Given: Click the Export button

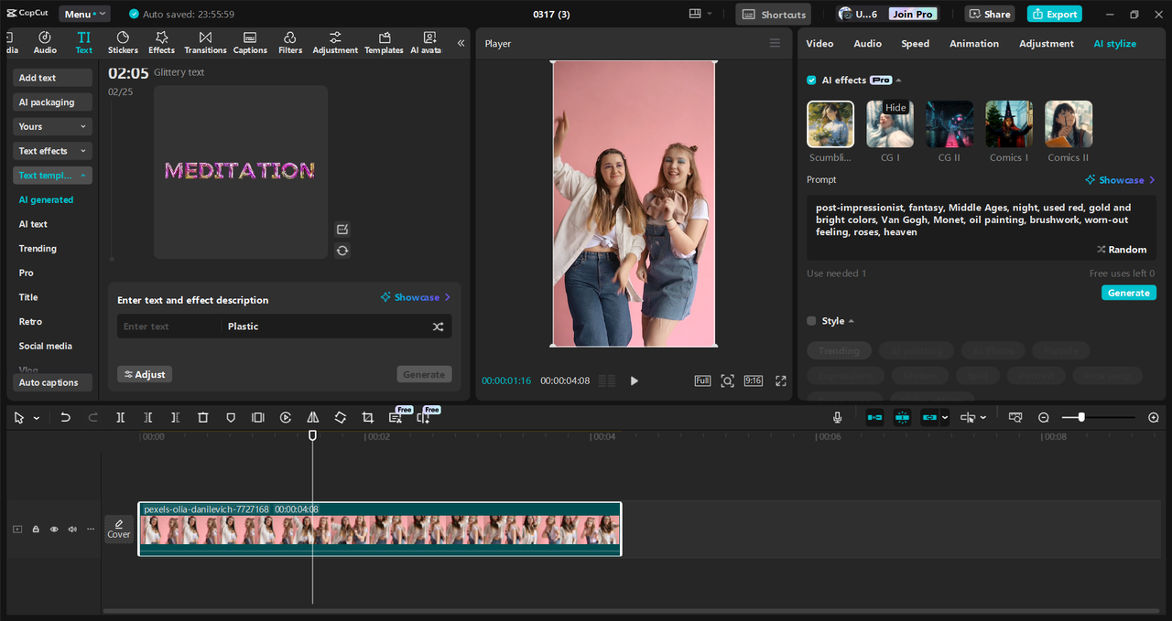Looking at the screenshot, I should pyautogui.click(x=1054, y=14).
